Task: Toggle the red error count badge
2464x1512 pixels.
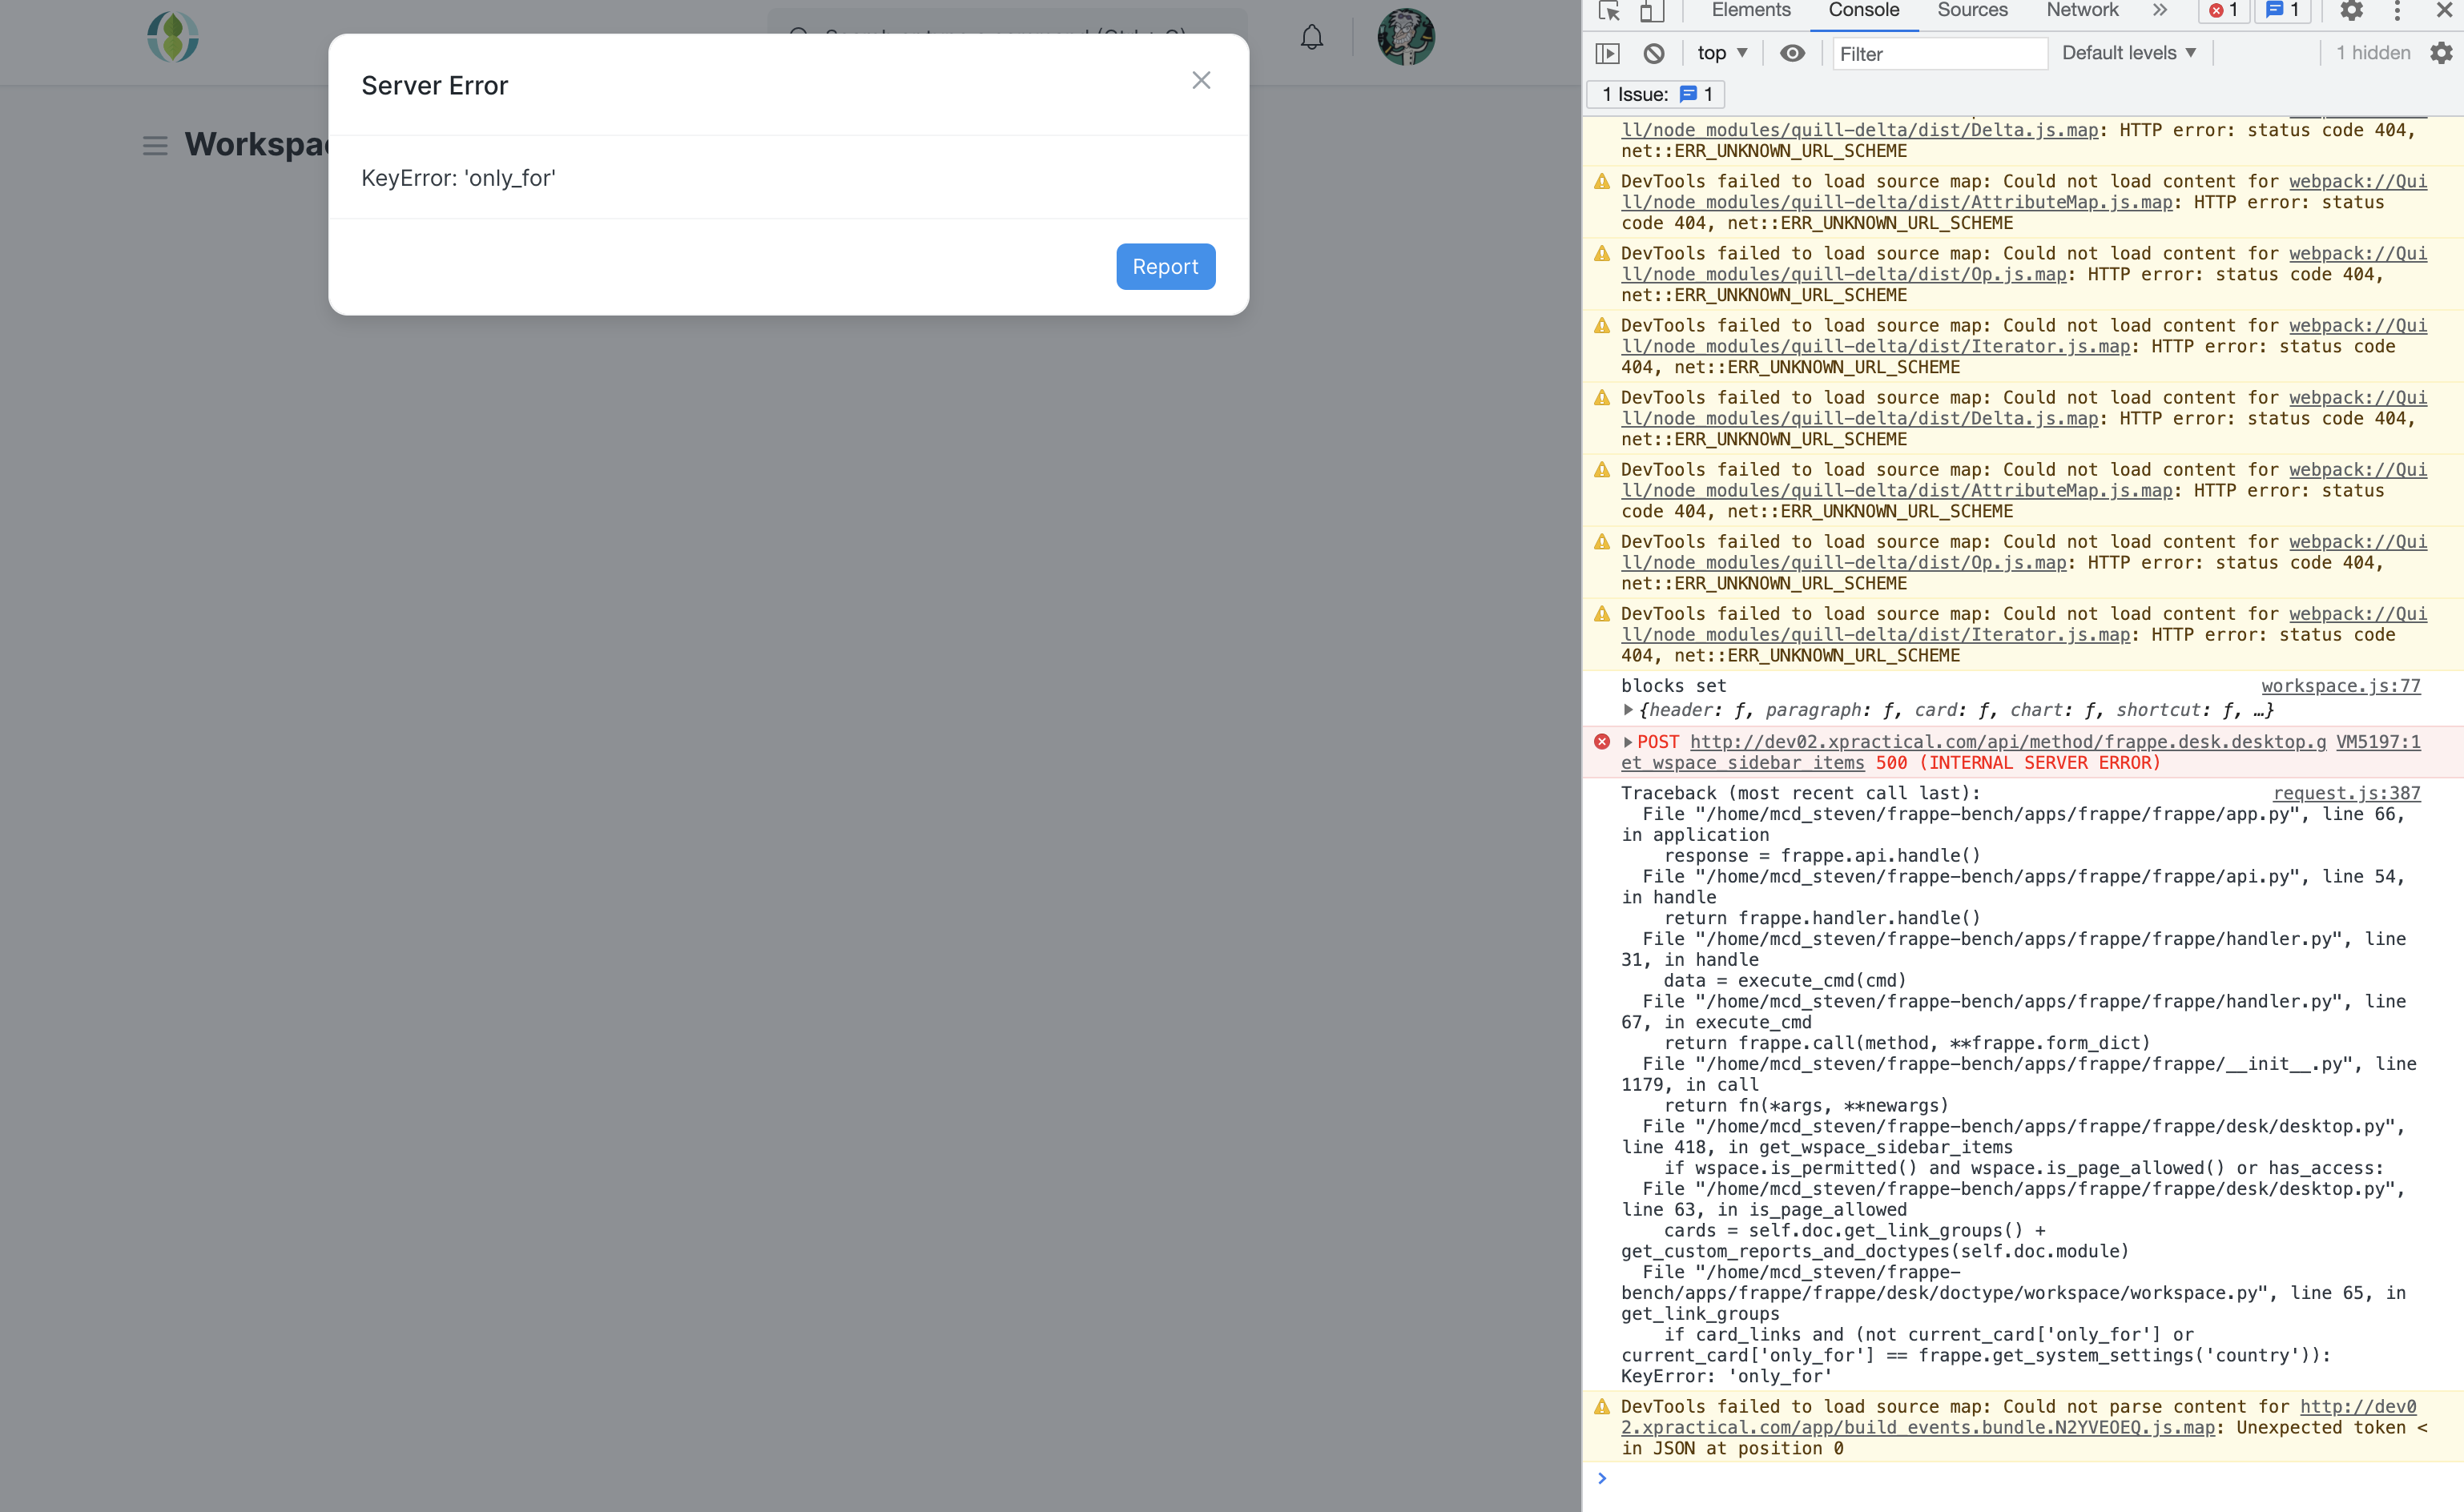Action: click(2222, 11)
